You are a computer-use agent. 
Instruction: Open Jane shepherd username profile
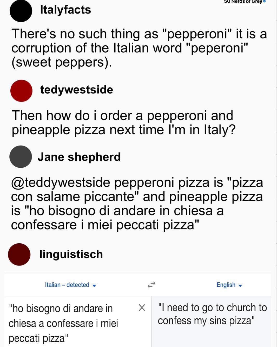click(x=79, y=157)
